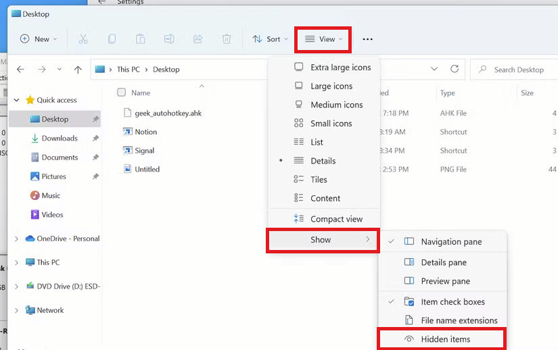Screen dimensions: 558x350
Task: Open the address bar history dropdown chevron
Action: (x=434, y=69)
